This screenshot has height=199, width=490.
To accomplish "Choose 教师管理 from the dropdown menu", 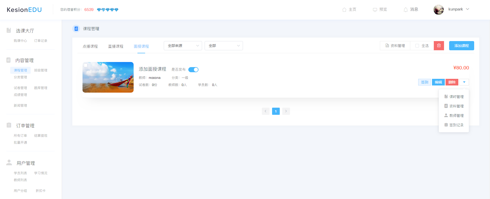I will (454, 116).
